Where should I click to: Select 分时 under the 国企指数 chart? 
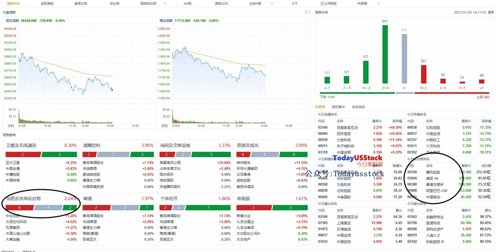(164, 125)
